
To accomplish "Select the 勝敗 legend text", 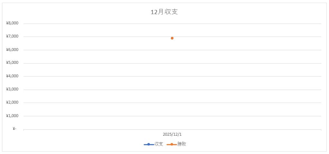I will point(182,144).
